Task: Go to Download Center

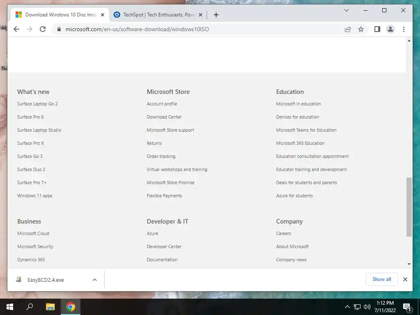Action: click(164, 117)
